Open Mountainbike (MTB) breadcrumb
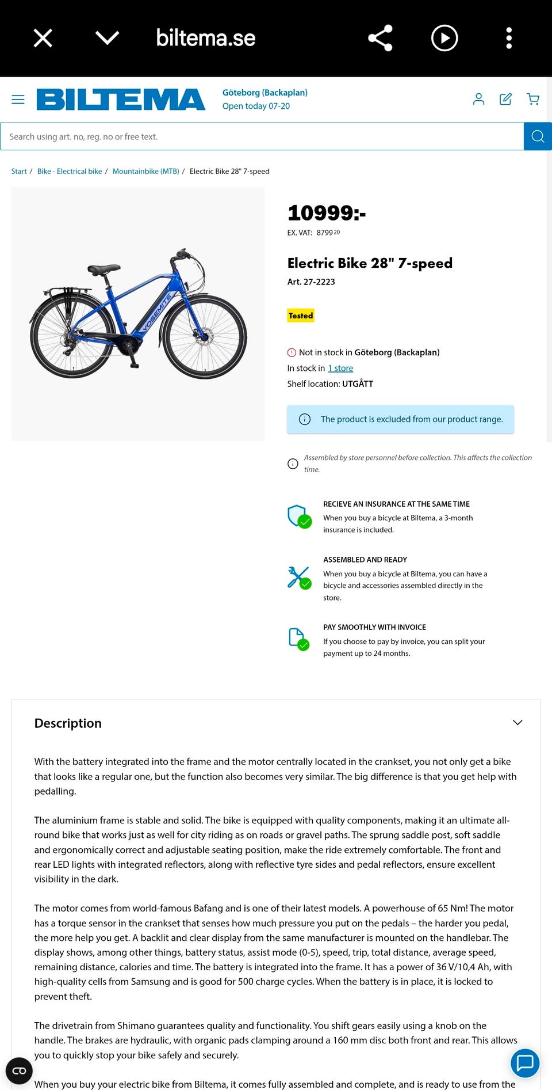Image resolution: width=552 pixels, height=1090 pixels. point(145,172)
